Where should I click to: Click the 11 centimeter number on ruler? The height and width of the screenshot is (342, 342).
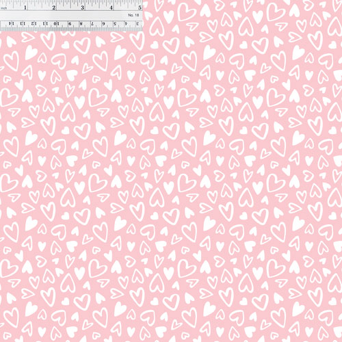point(45,23)
